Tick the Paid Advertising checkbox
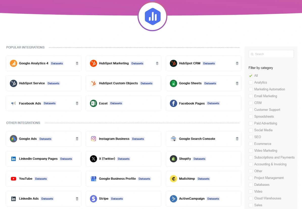The height and width of the screenshot is (209, 302). [251, 123]
